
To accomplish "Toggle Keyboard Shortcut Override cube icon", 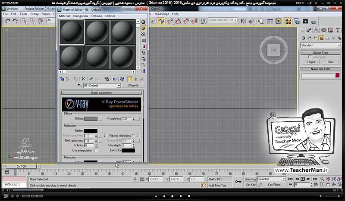I will pos(161,22).
